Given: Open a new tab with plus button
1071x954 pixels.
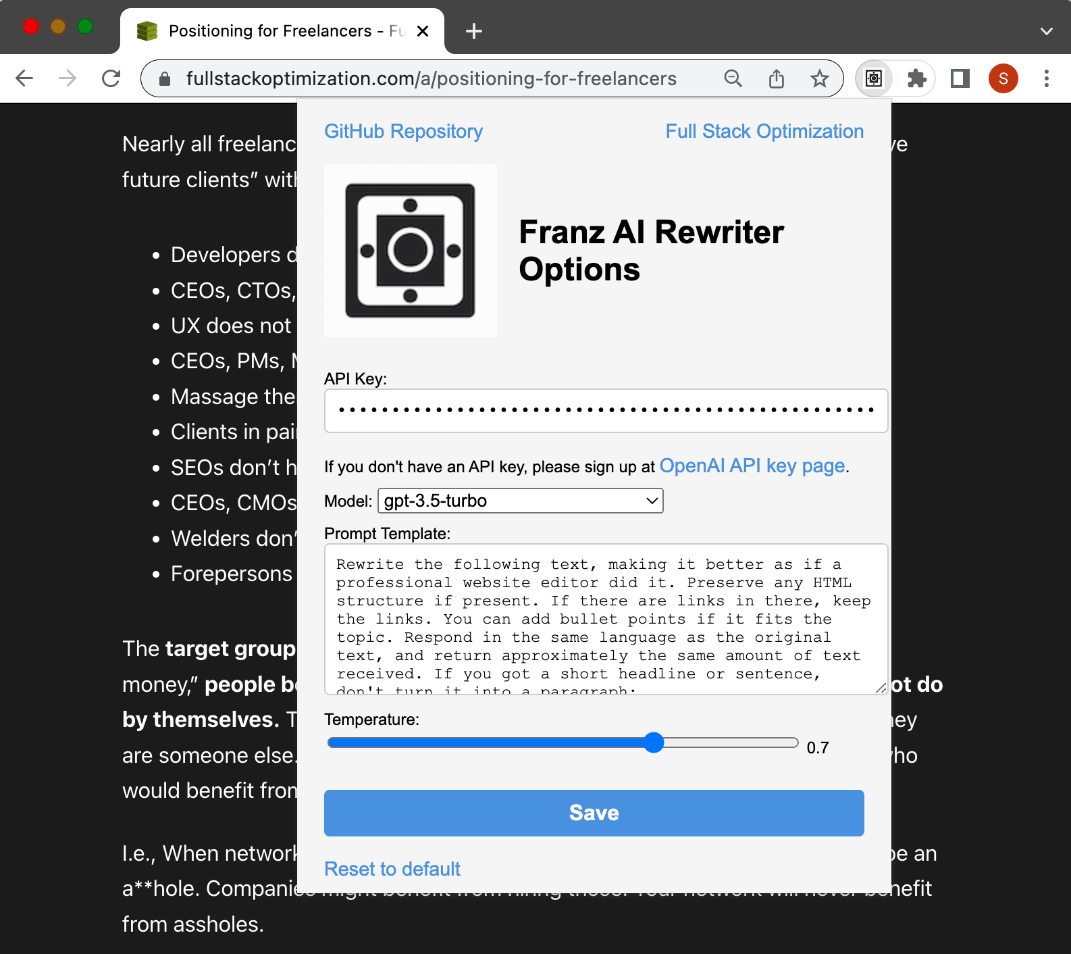Looking at the screenshot, I should pyautogui.click(x=474, y=31).
